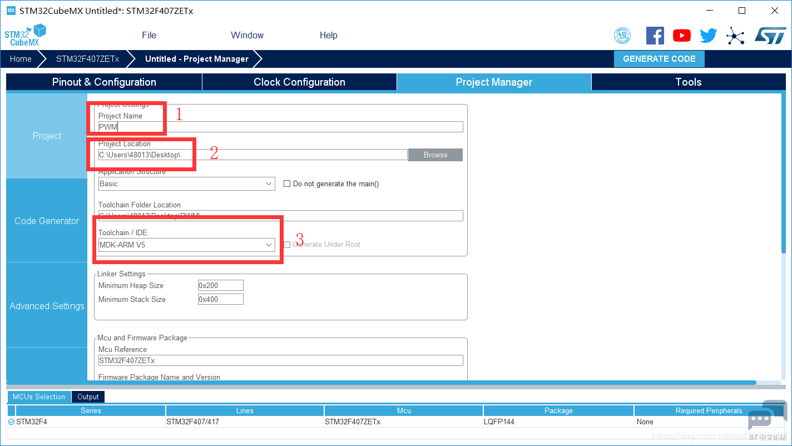Go to STM32F407ZETx breadcrumb

pos(87,59)
